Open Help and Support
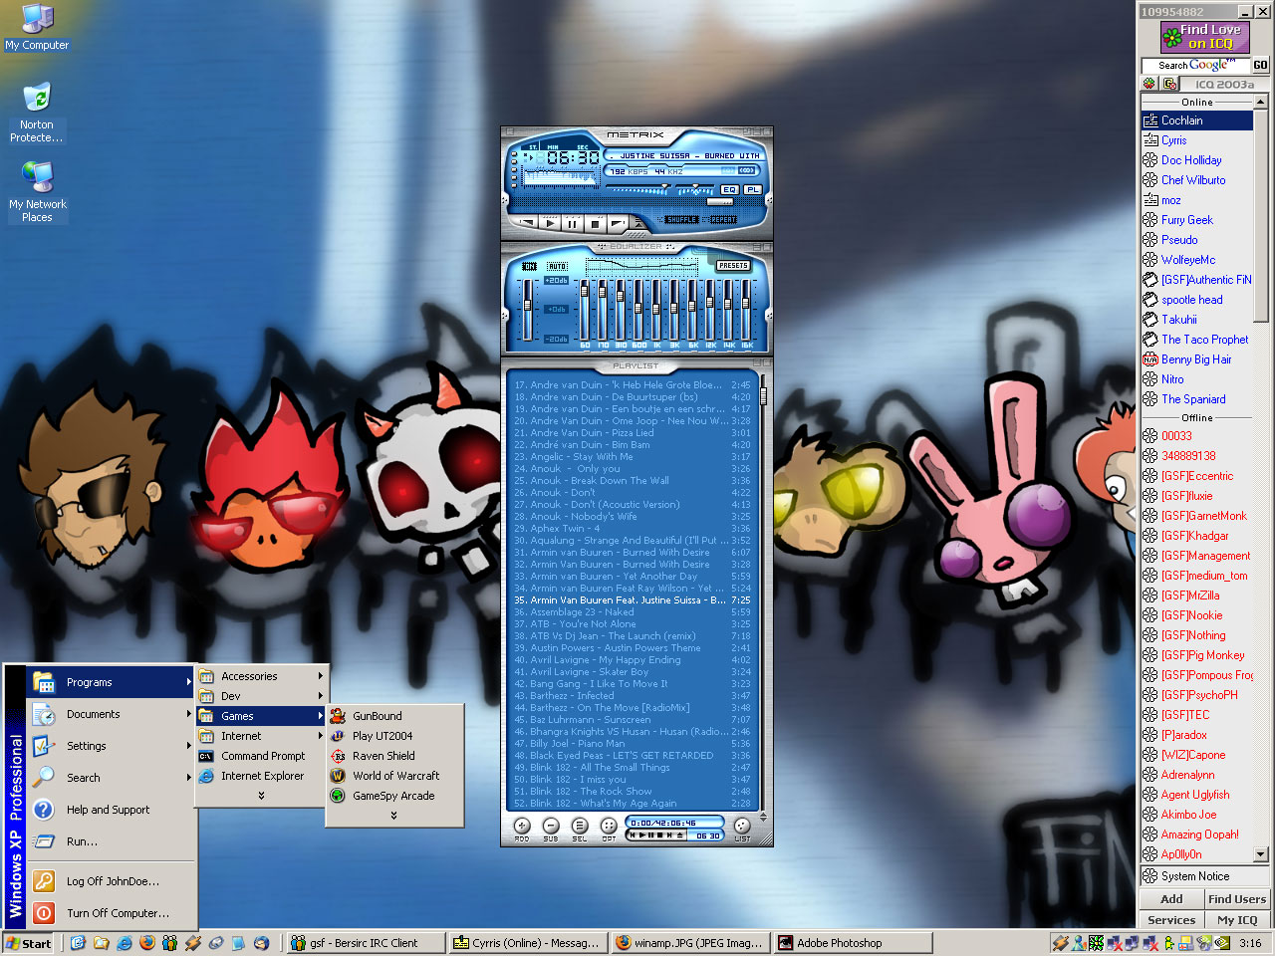Viewport: 1275px width, 956px height. point(111,810)
